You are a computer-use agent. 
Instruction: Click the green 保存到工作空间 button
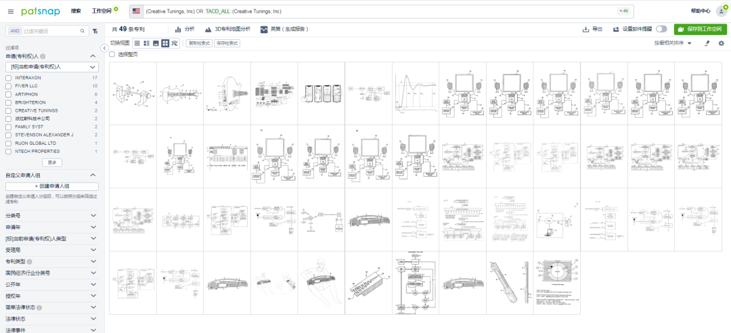click(701, 29)
